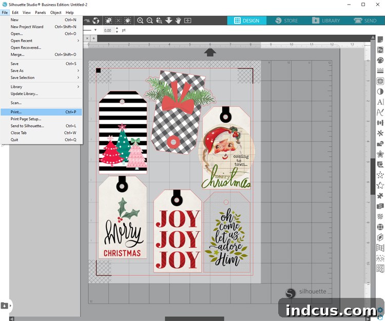385x321 pixels.
Task: Choose Merge... from the File menu
Action: coord(41,55)
